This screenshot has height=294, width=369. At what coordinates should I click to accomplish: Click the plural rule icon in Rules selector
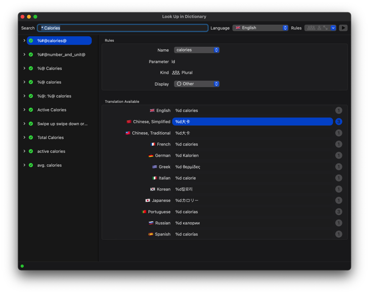pos(311,28)
